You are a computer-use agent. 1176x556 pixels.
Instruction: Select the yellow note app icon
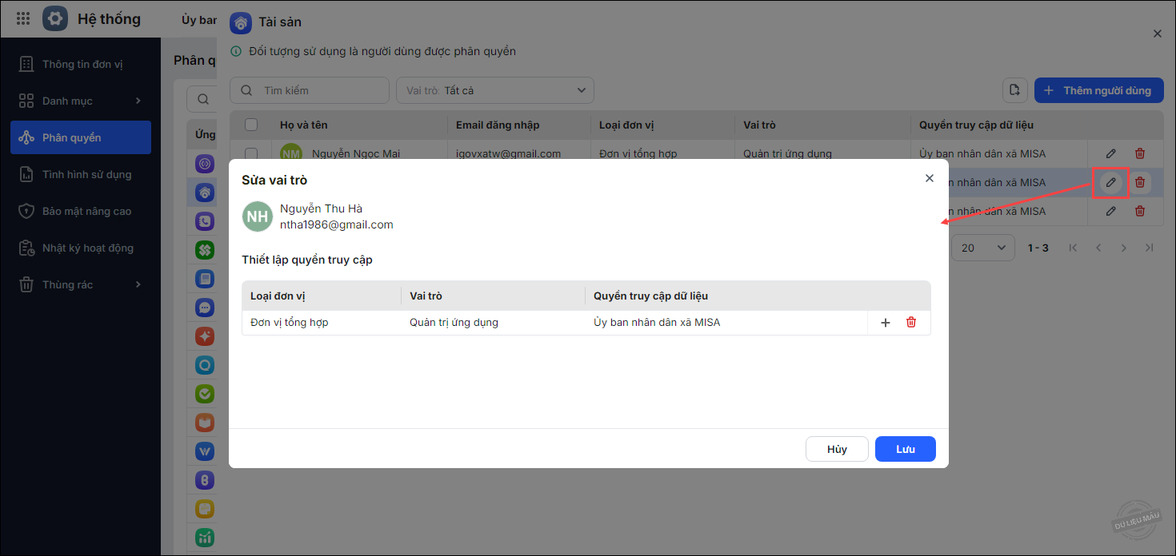[x=205, y=509]
